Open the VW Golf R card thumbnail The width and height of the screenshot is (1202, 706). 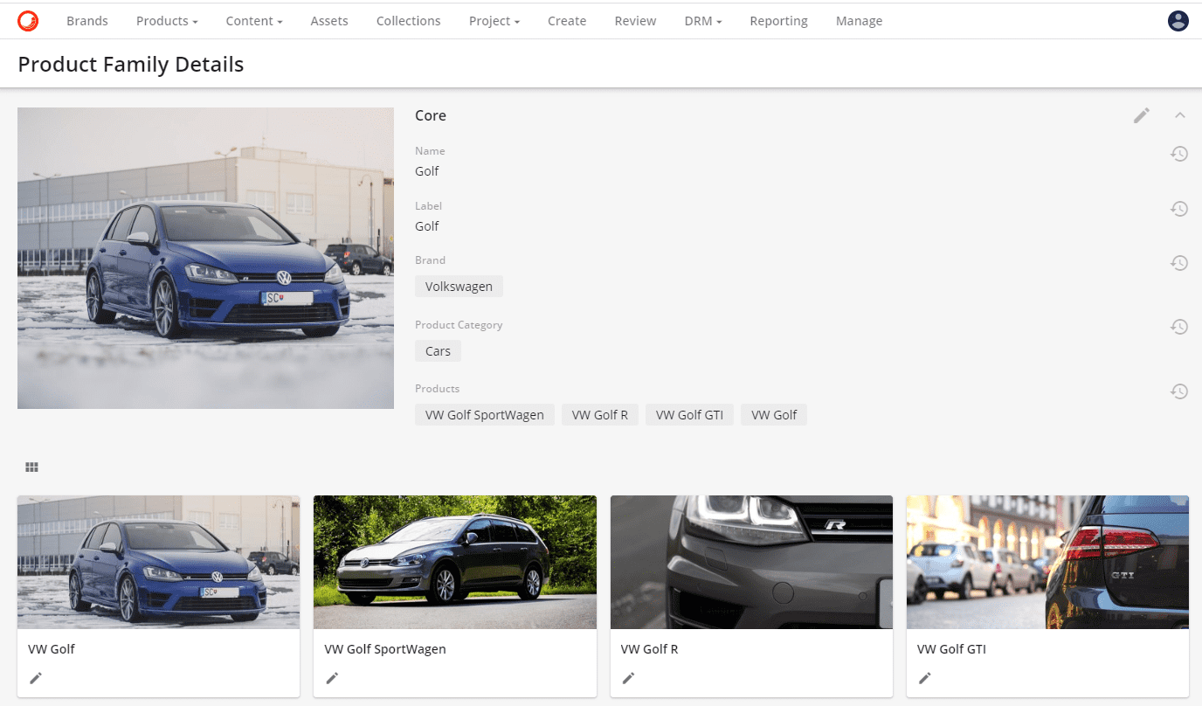[751, 563]
